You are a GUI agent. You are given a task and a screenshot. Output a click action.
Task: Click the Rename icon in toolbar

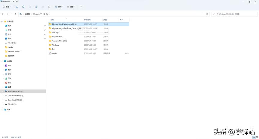tap(36, 7)
